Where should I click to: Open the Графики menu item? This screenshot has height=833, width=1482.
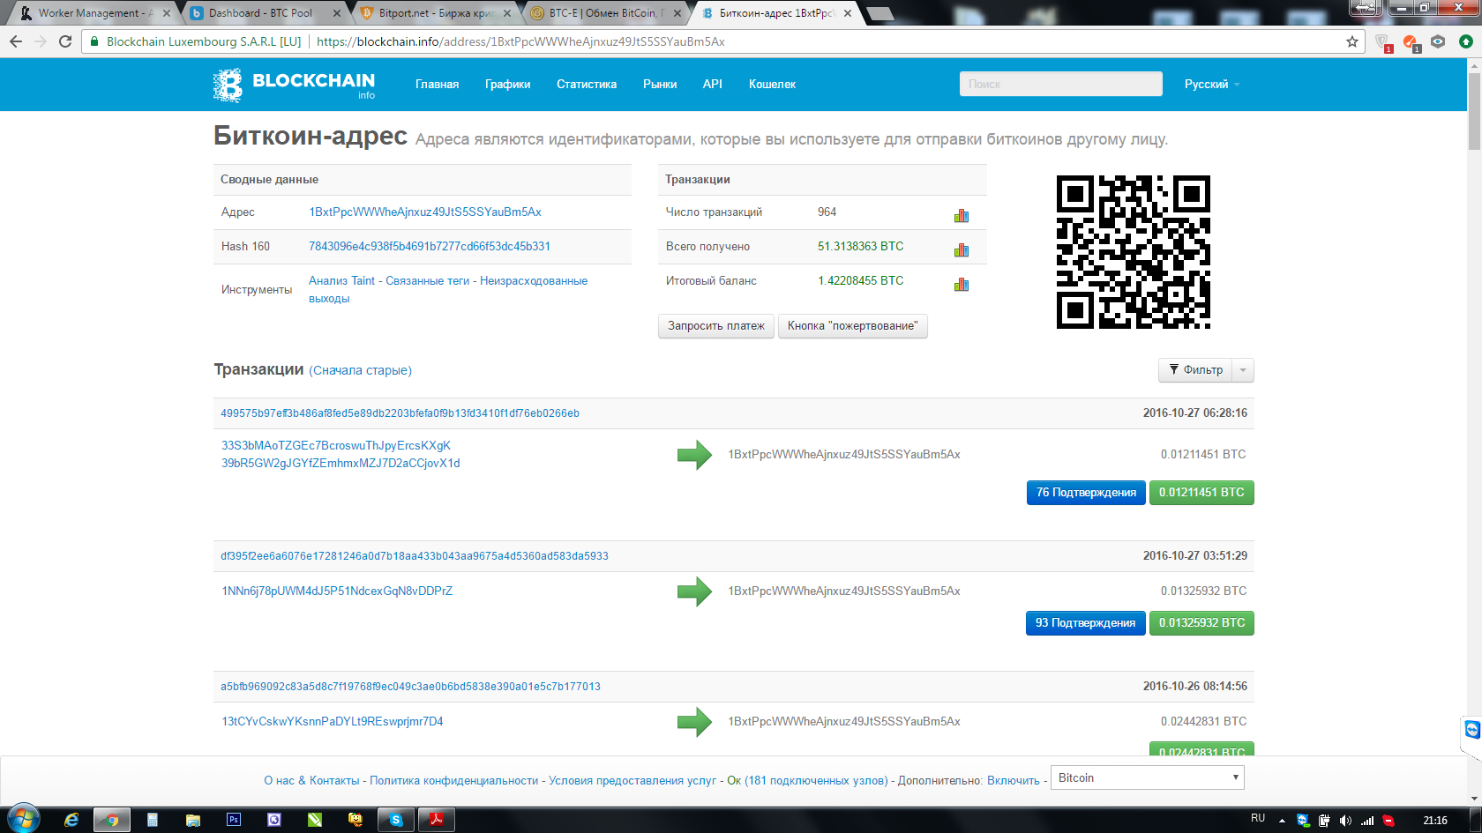click(x=508, y=85)
